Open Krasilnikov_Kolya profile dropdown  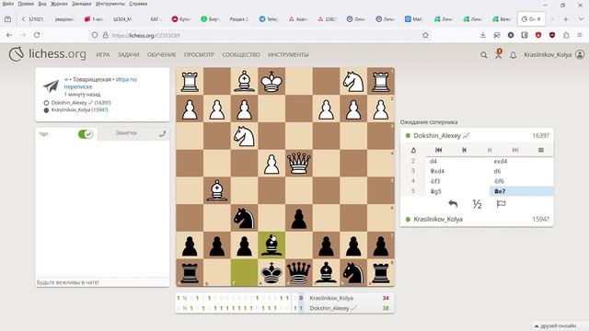(554, 55)
